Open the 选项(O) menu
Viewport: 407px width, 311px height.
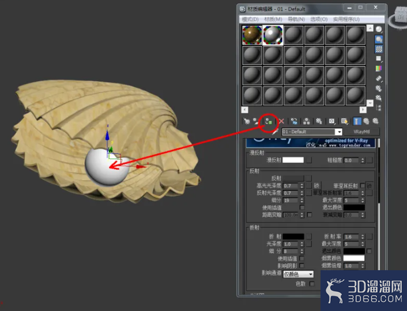(x=319, y=20)
